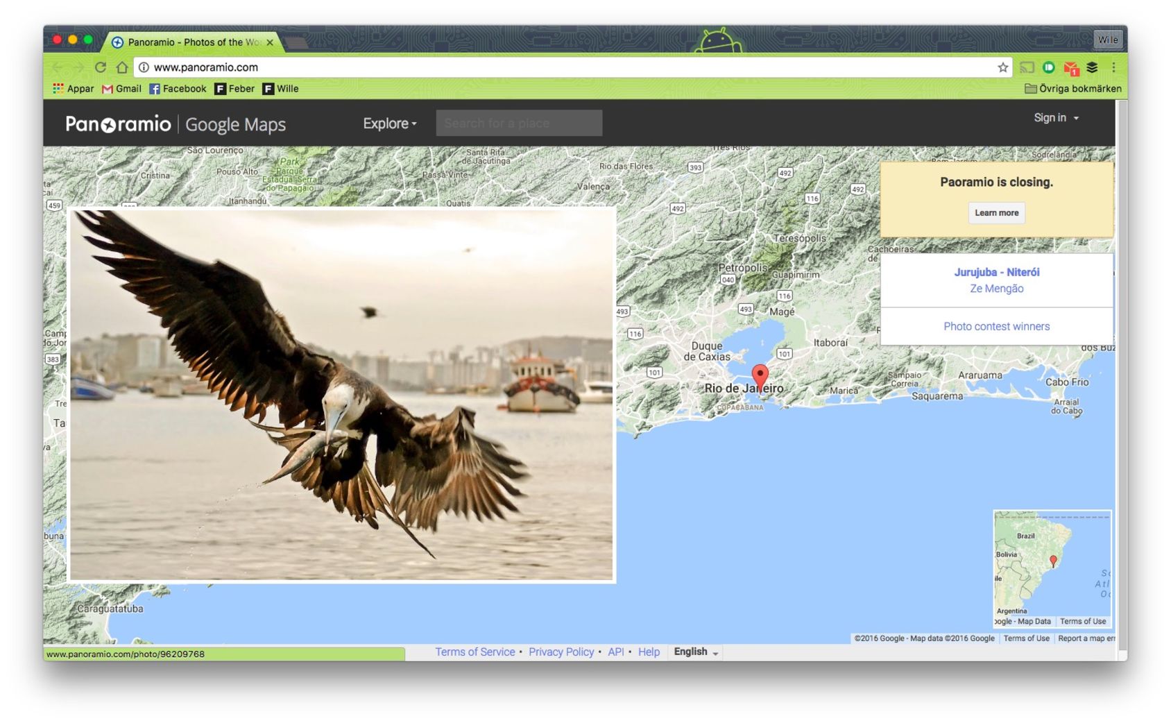
Task: Open the Jurujuba - Niterói photo link
Action: click(996, 272)
